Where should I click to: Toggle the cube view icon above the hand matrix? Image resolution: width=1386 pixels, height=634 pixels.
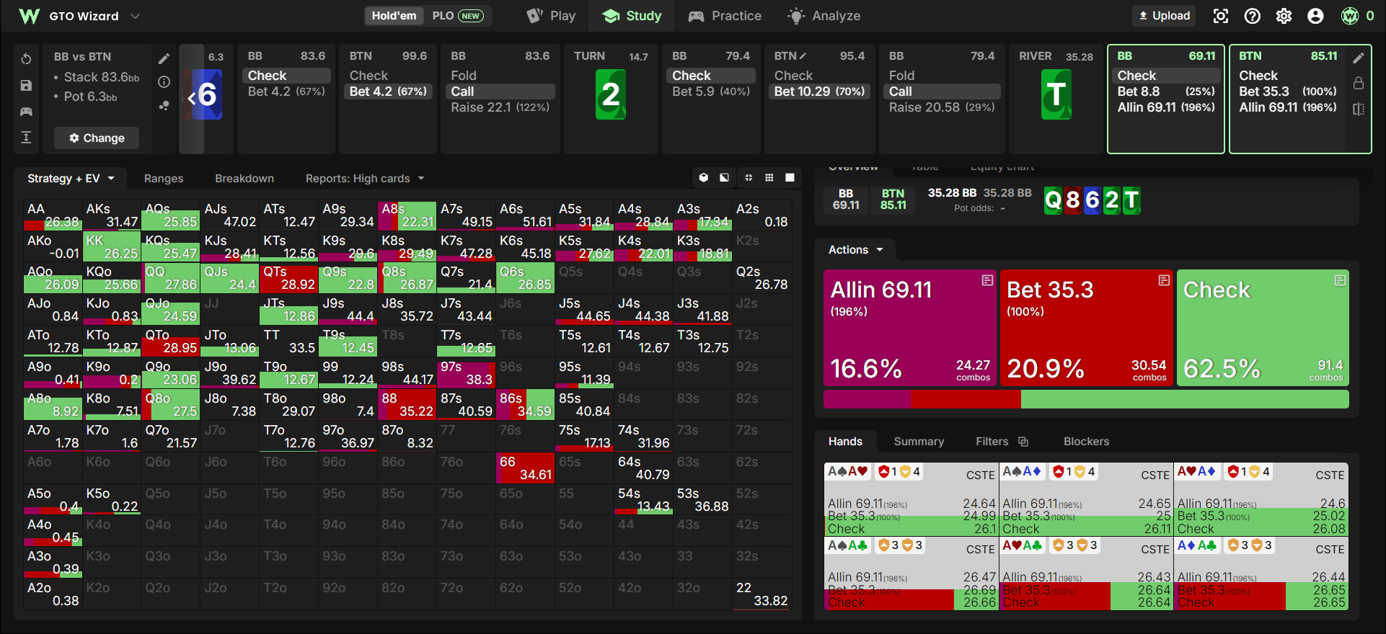tap(704, 178)
